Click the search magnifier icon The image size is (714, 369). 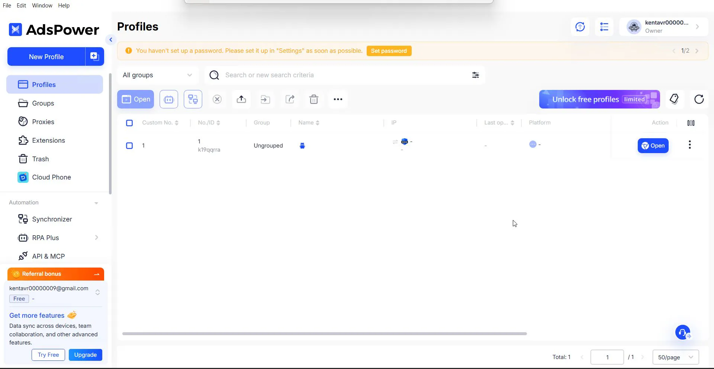pos(214,75)
